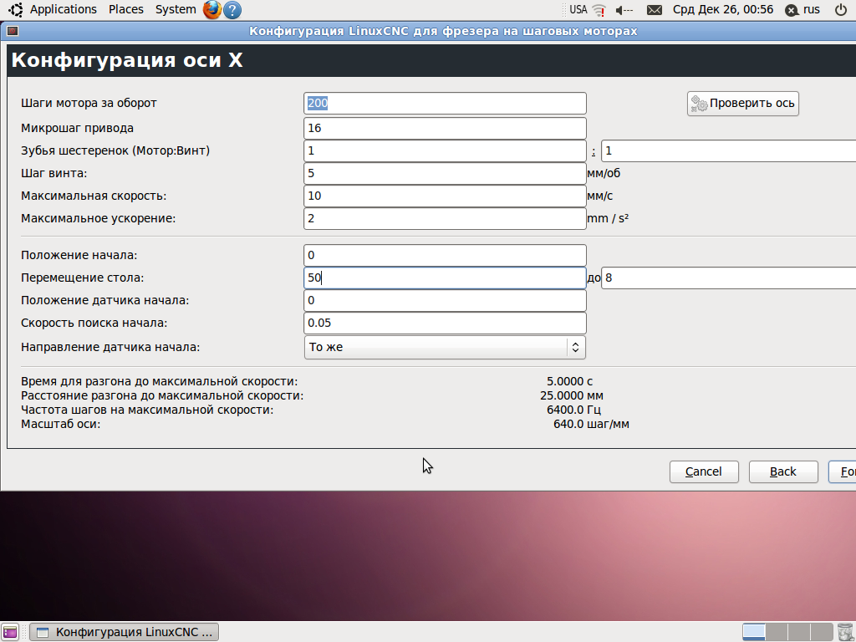Open the Направление датчика начала dropdown
The height and width of the screenshot is (642, 856).
(445, 347)
